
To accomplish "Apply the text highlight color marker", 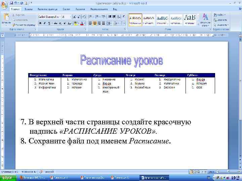I will click(76, 23).
